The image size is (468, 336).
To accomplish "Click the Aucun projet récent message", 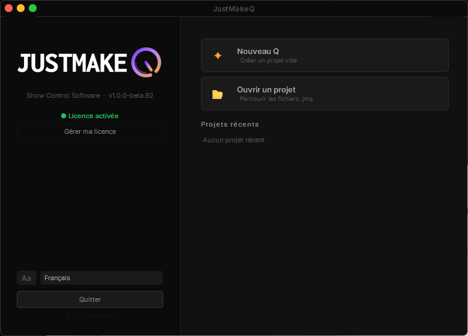I will click(234, 140).
